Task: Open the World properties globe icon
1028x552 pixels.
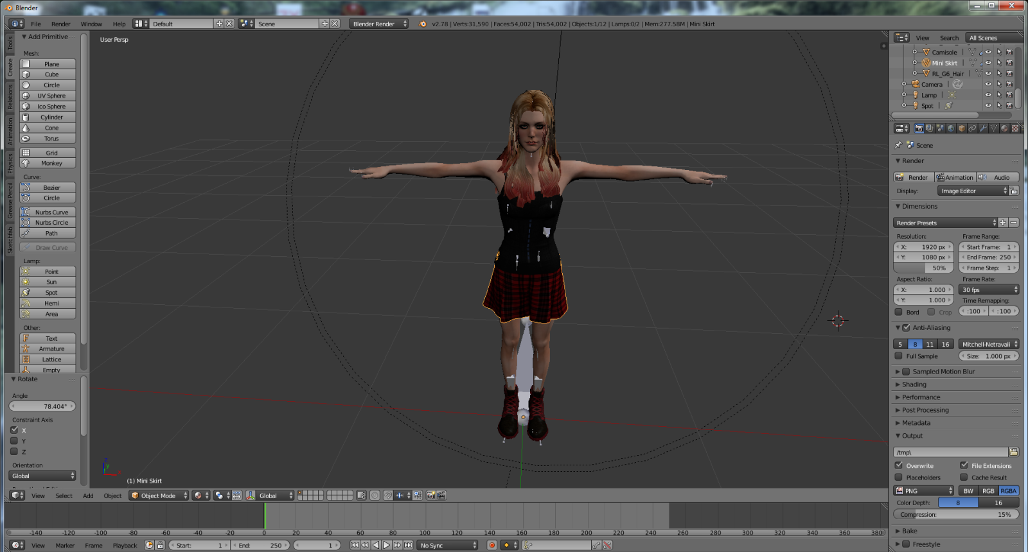Action: coord(951,128)
